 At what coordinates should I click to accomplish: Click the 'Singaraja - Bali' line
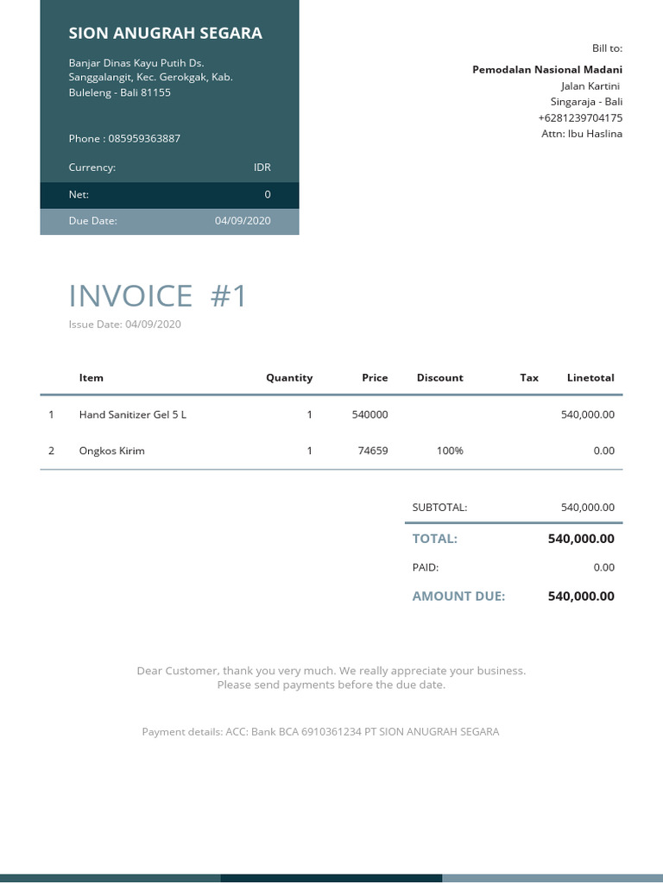click(x=586, y=102)
